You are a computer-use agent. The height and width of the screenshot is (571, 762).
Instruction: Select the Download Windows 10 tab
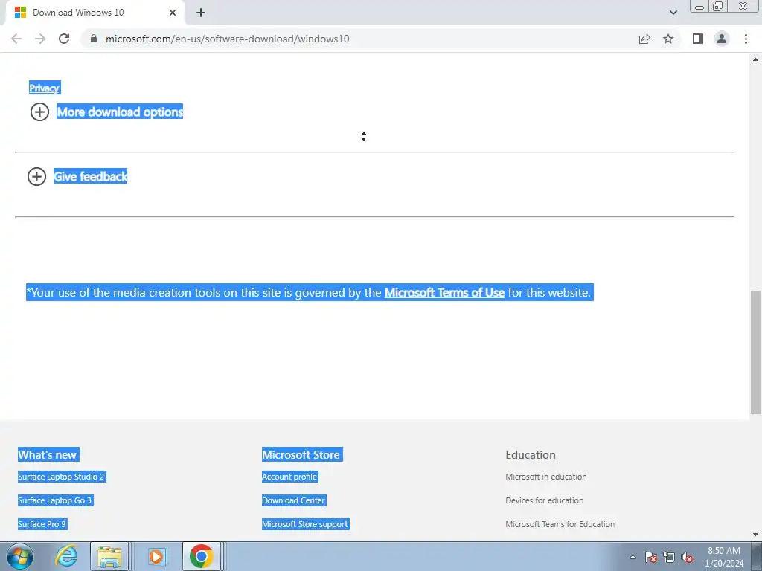click(x=95, y=13)
